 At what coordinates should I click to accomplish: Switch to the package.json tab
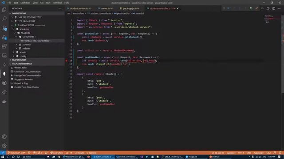click(130, 8)
